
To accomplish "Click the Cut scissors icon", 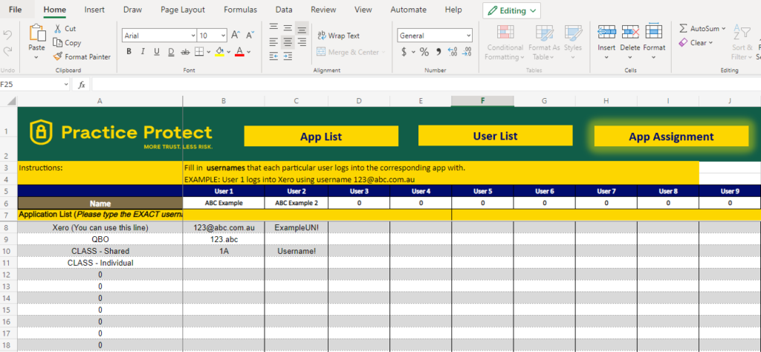I will pos(58,29).
